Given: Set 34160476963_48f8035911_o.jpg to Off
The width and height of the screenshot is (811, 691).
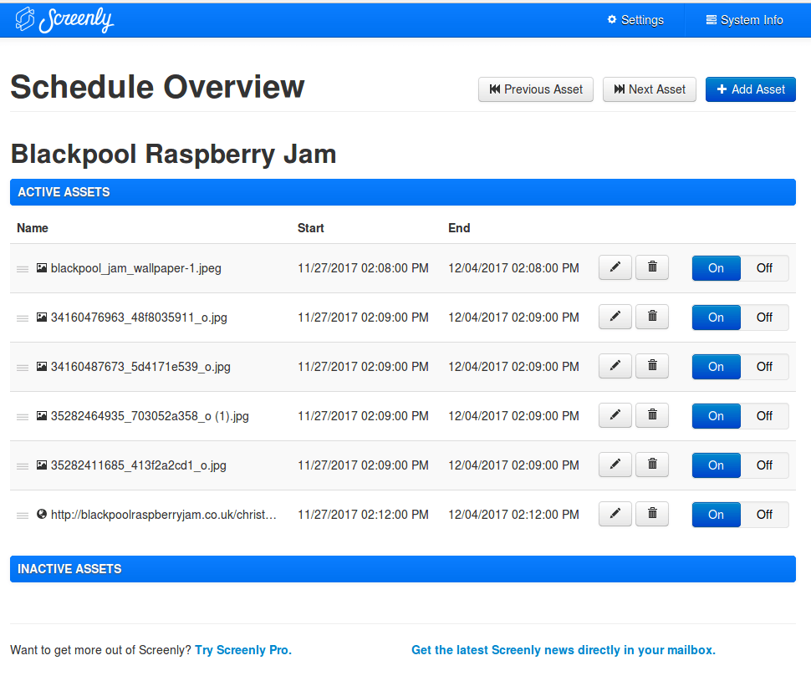Looking at the screenshot, I should (x=764, y=318).
